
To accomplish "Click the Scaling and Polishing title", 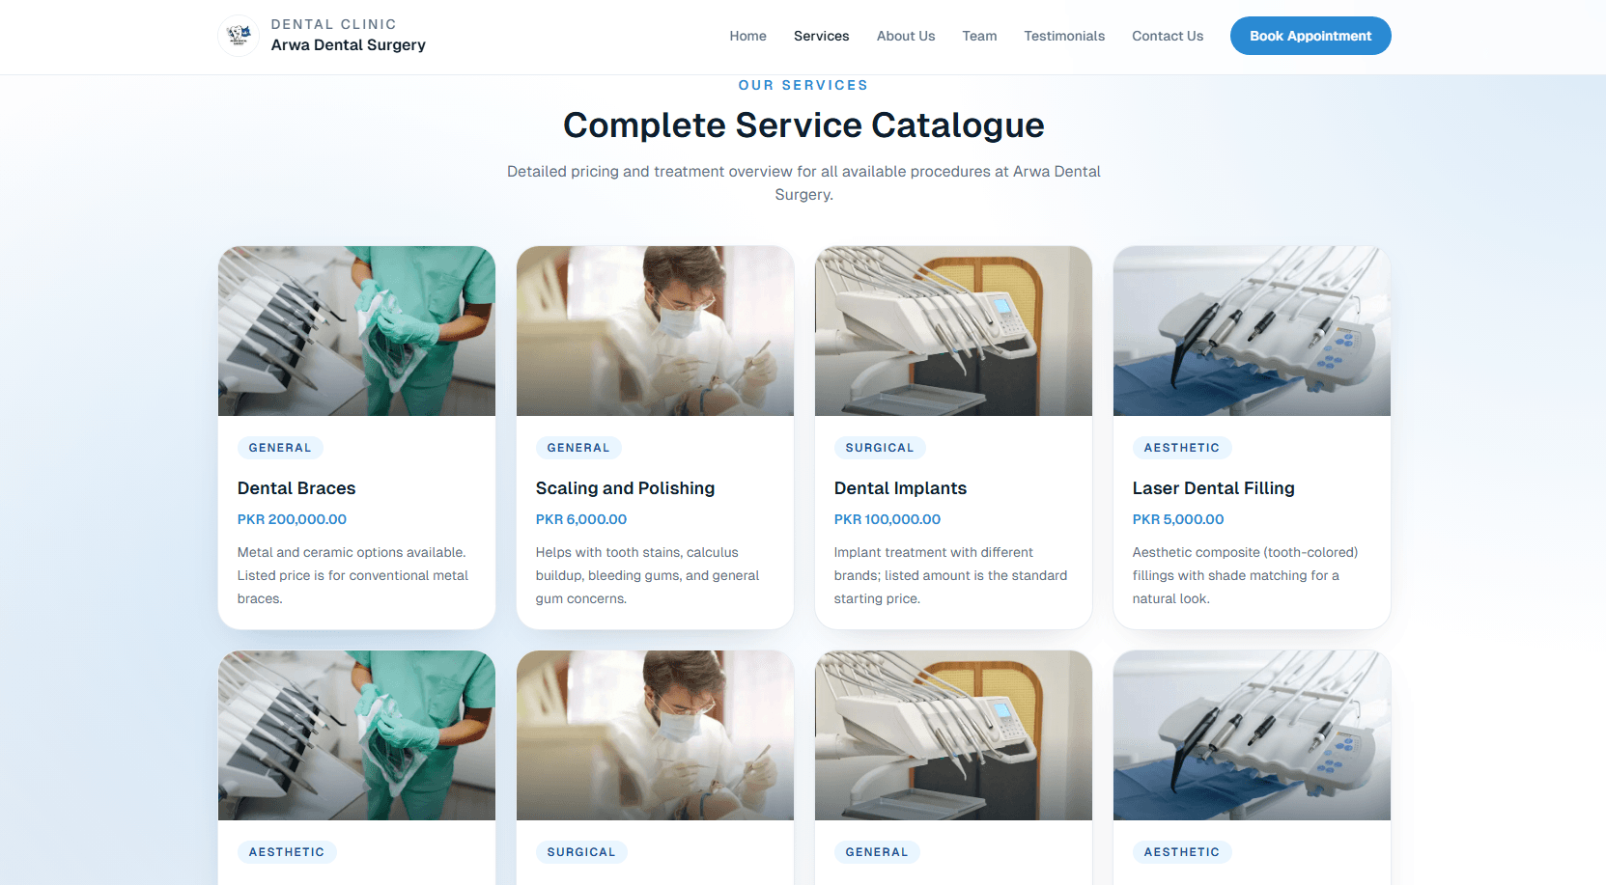I will point(625,487).
